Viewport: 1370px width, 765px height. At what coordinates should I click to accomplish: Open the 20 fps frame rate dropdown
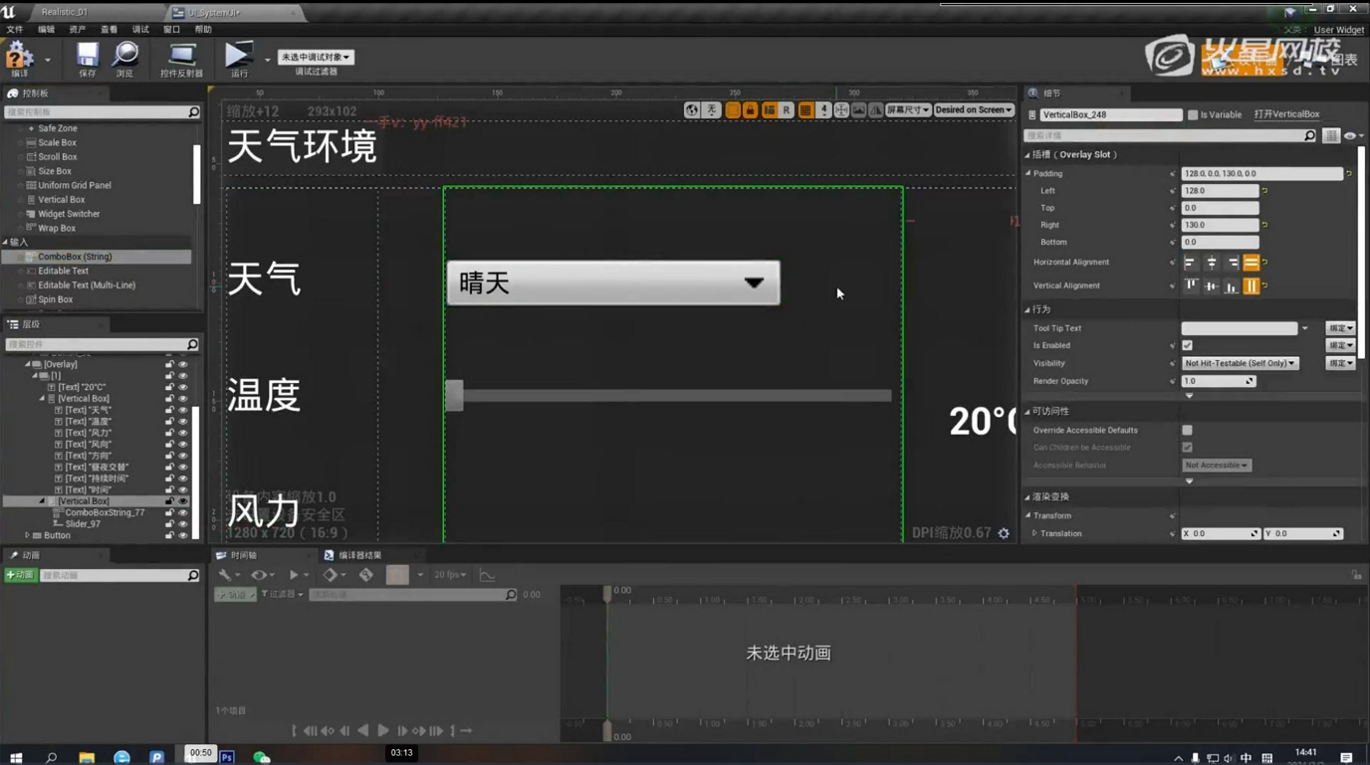[450, 575]
